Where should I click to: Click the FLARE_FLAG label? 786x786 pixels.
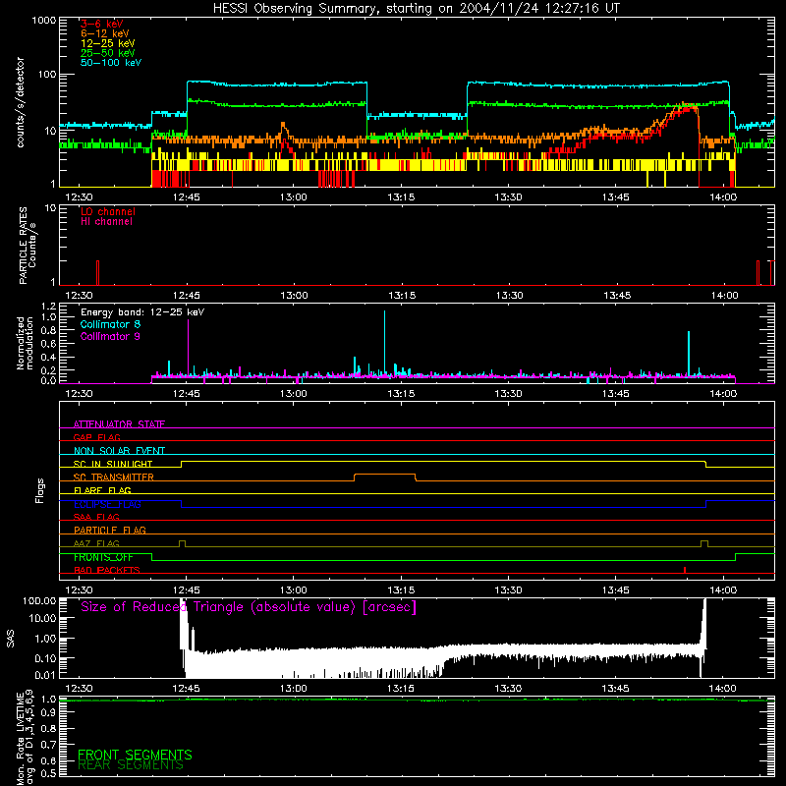coord(102,490)
